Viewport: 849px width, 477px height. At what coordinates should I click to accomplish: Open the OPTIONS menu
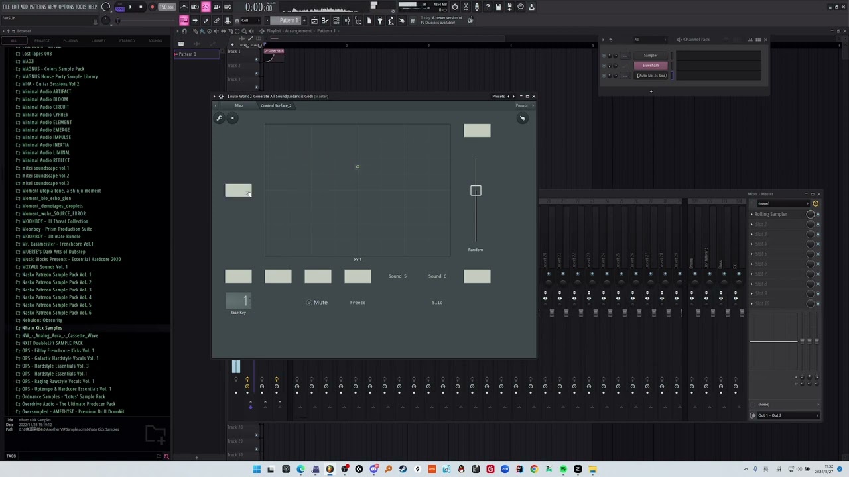(x=66, y=7)
